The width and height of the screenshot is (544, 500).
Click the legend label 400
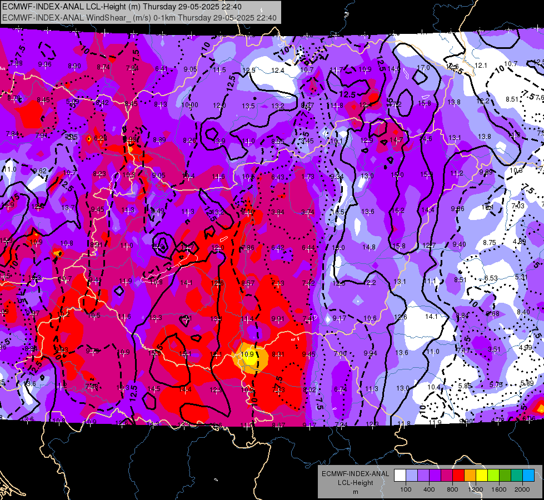click(429, 489)
